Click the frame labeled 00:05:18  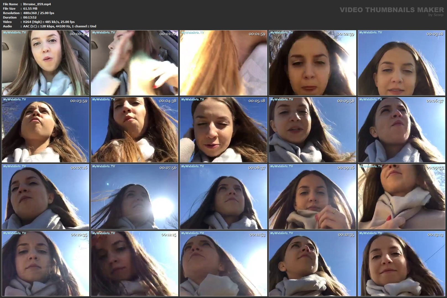223,130
